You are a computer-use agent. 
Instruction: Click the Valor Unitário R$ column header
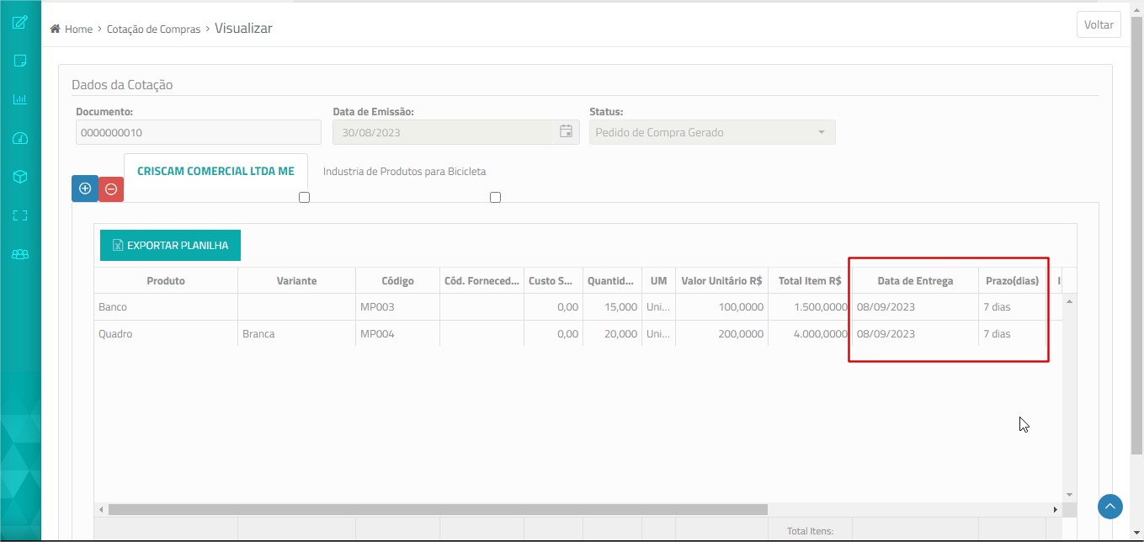tap(722, 281)
